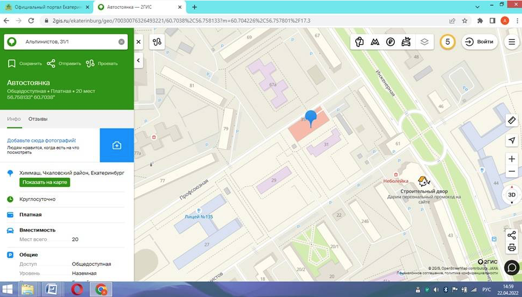Toggle the metro layer icon on the map toolbar
This screenshot has height=297, width=522.
pyautogui.click(x=375, y=42)
